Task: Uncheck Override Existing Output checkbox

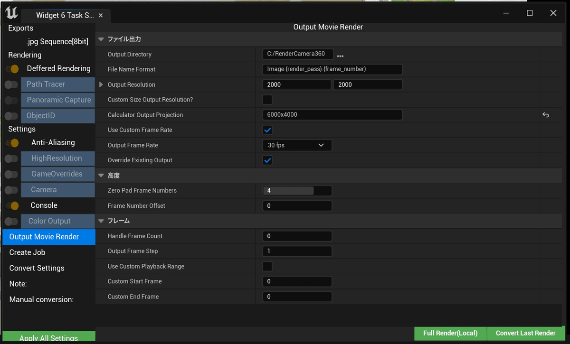Action: (267, 160)
